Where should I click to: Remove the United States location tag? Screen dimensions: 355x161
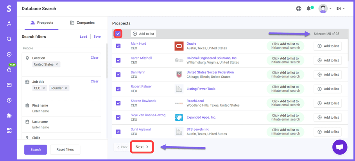(x=57, y=64)
